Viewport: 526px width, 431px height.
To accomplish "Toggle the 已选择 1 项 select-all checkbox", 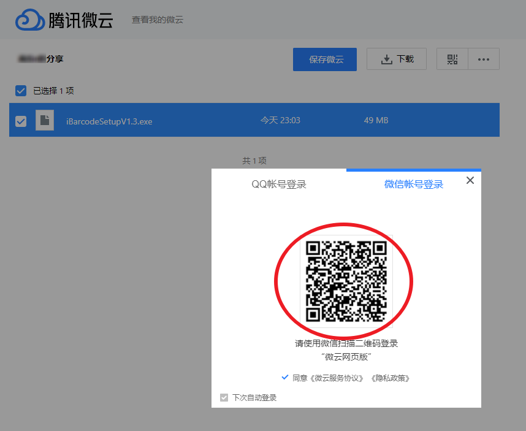I will [x=21, y=91].
